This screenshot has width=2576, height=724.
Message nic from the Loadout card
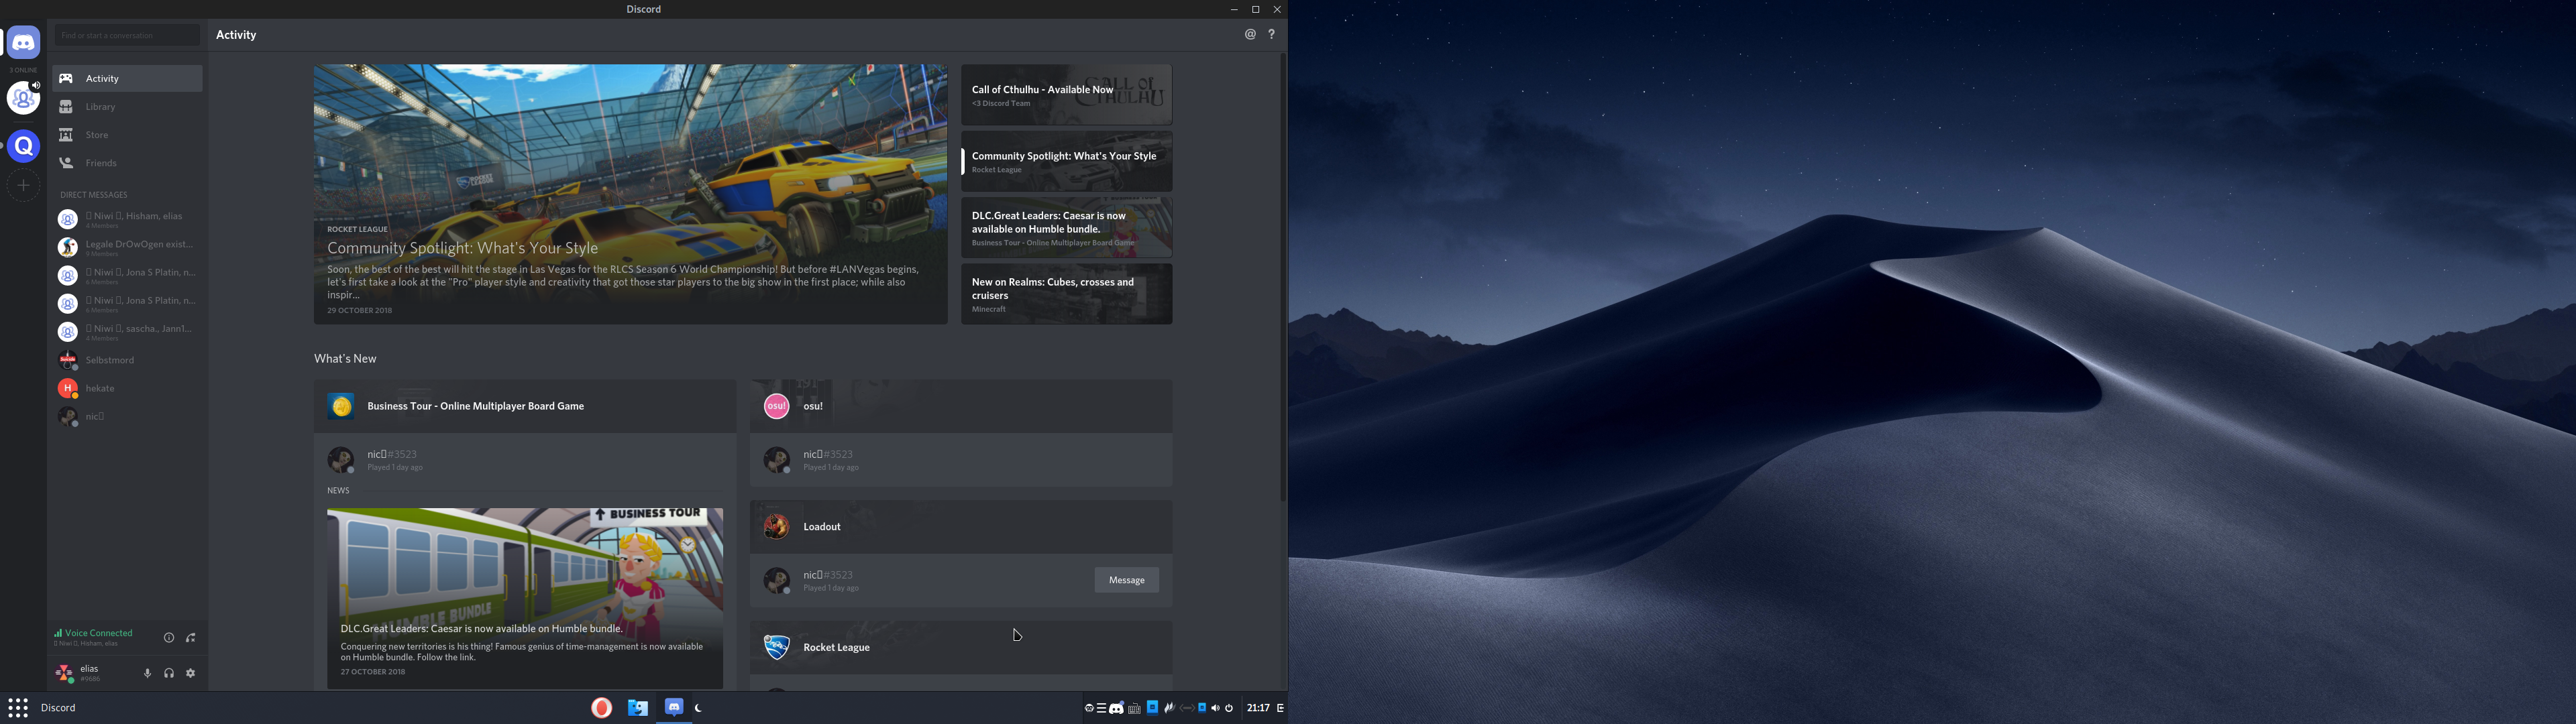(1127, 580)
